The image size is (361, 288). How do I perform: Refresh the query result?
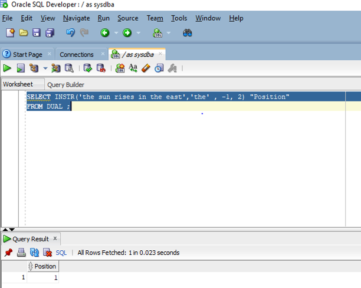tap(34, 253)
